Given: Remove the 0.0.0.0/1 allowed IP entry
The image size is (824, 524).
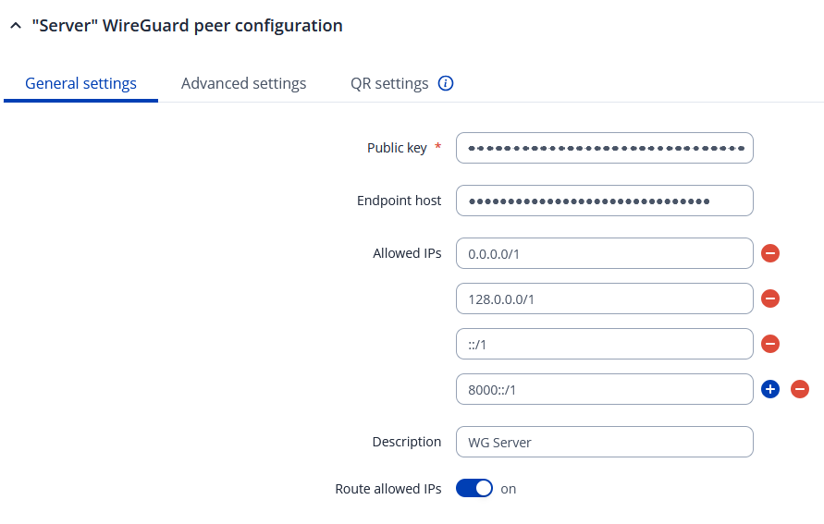Looking at the screenshot, I should tap(770, 253).
